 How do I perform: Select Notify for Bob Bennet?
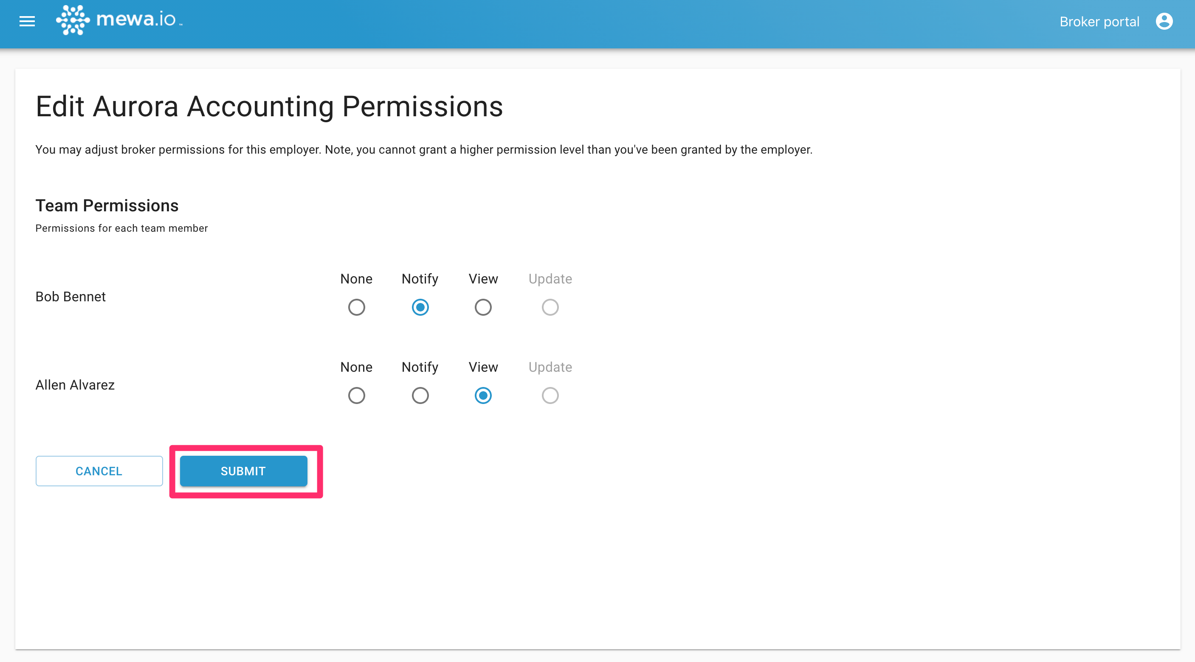click(x=420, y=307)
